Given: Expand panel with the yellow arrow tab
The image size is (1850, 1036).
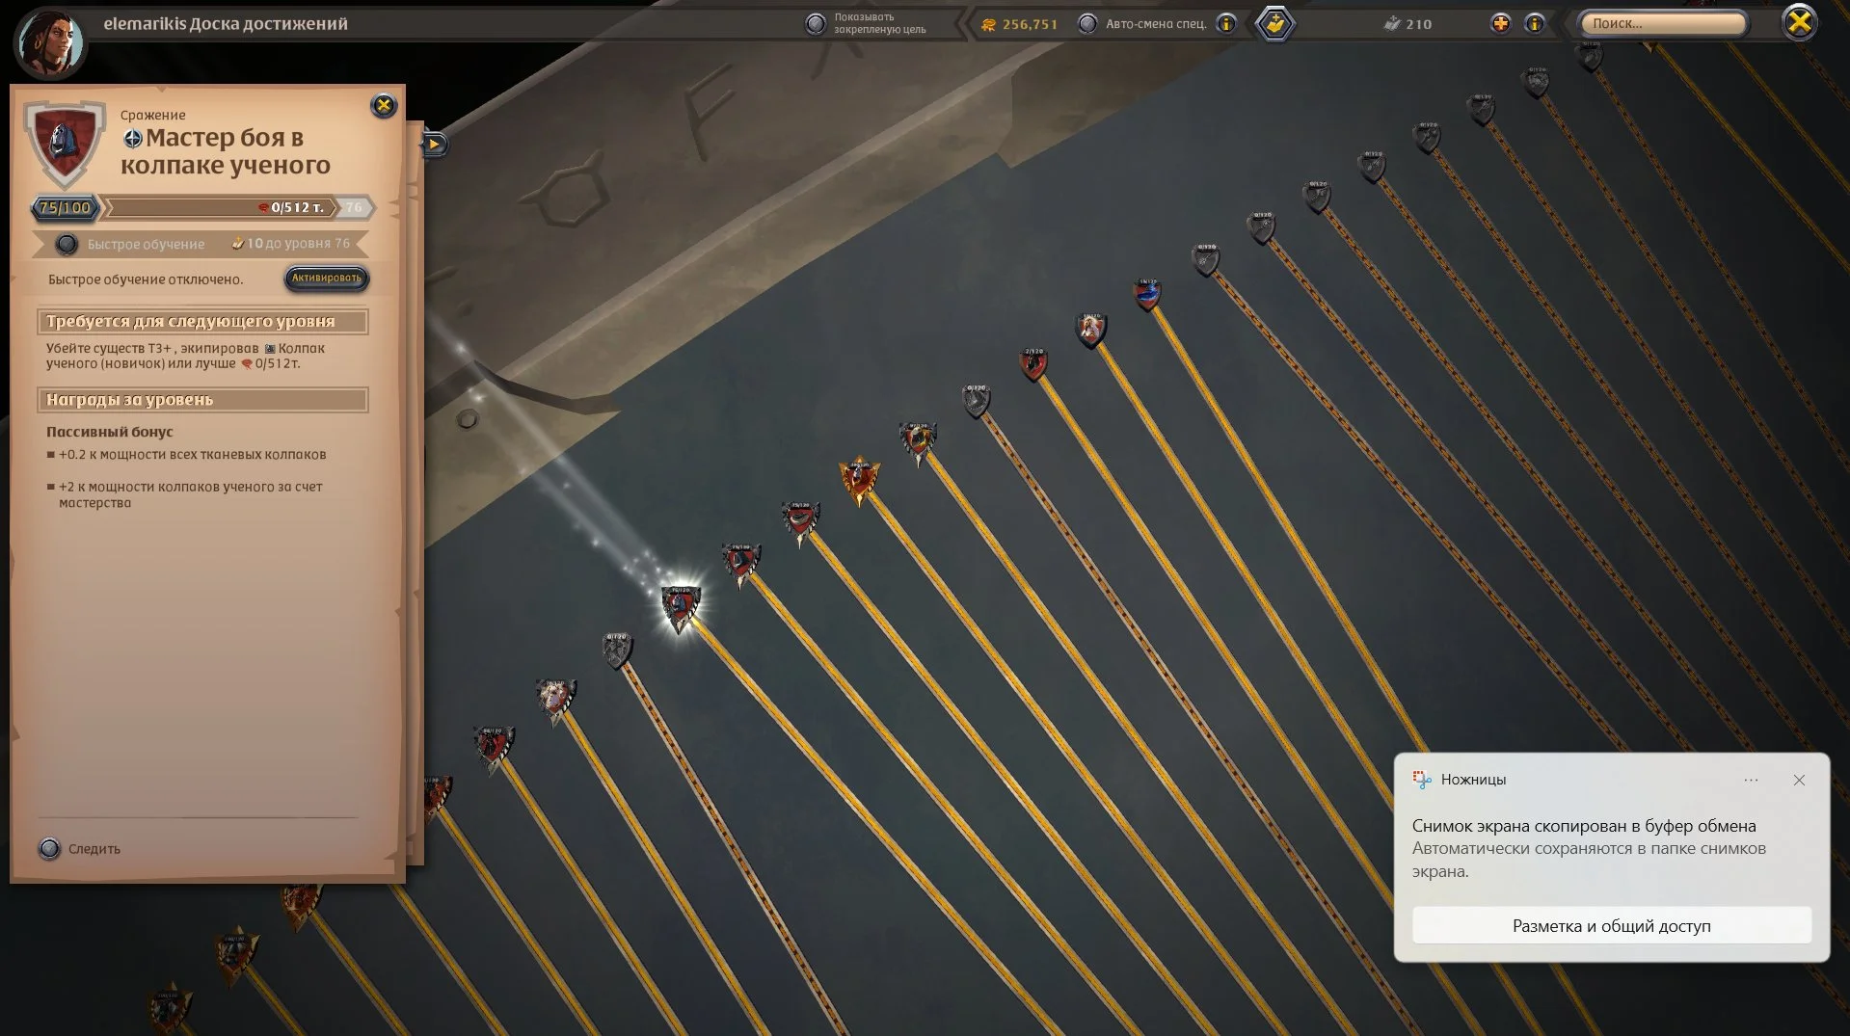Looking at the screenshot, I should tap(435, 145).
